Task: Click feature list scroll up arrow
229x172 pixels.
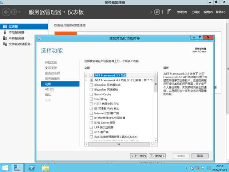Action: (x=156, y=74)
